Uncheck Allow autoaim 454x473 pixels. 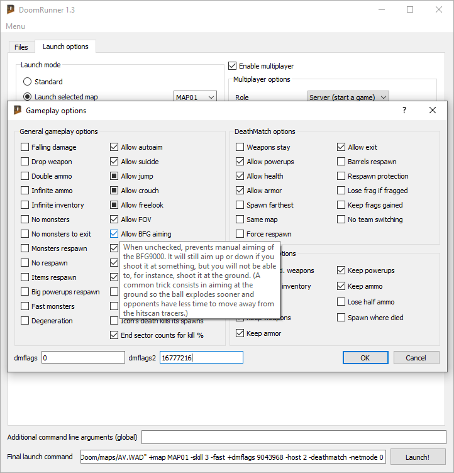tap(114, 147)
